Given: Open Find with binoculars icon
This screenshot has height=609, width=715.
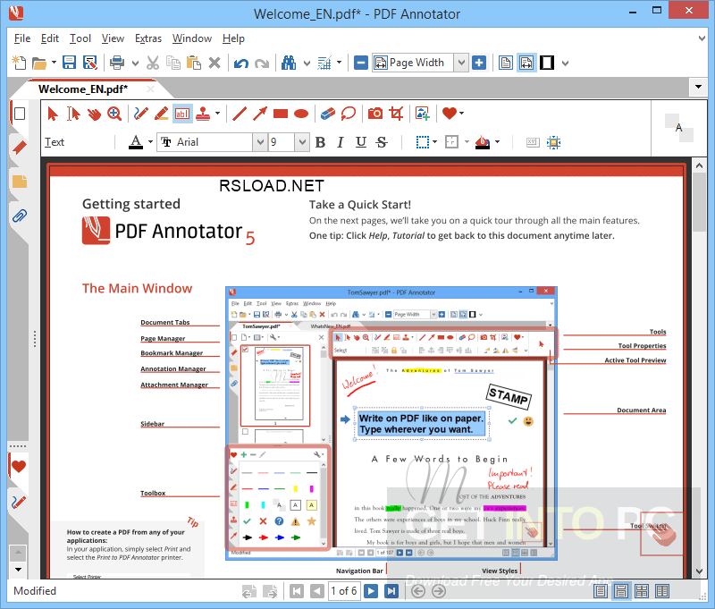Looking at the screenshot, I should coord(289,63).
